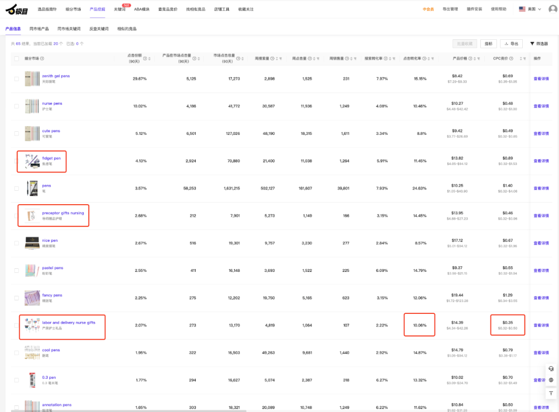Click the customer service headset floating icon

click(551, 369)
